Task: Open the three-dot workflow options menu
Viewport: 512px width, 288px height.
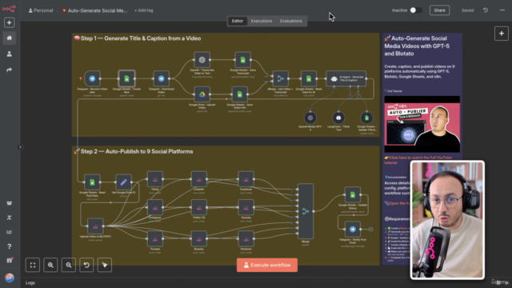Action: [502, 10]
